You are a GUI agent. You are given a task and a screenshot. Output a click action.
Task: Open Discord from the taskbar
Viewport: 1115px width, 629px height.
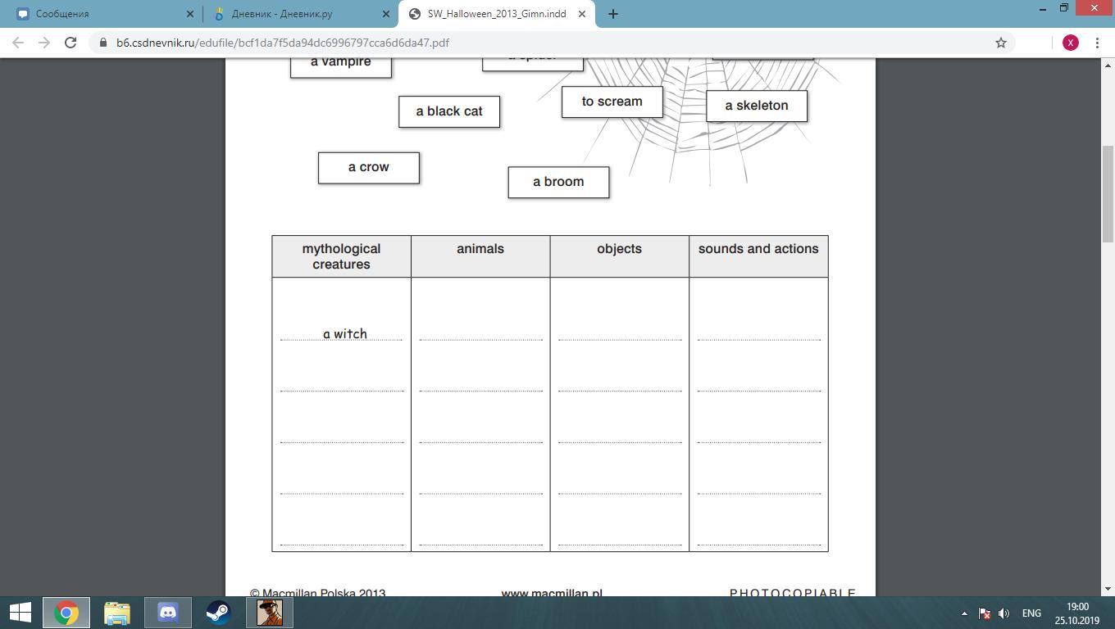[x=168, y=613]
